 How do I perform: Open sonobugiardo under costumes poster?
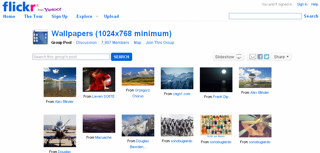221,142
